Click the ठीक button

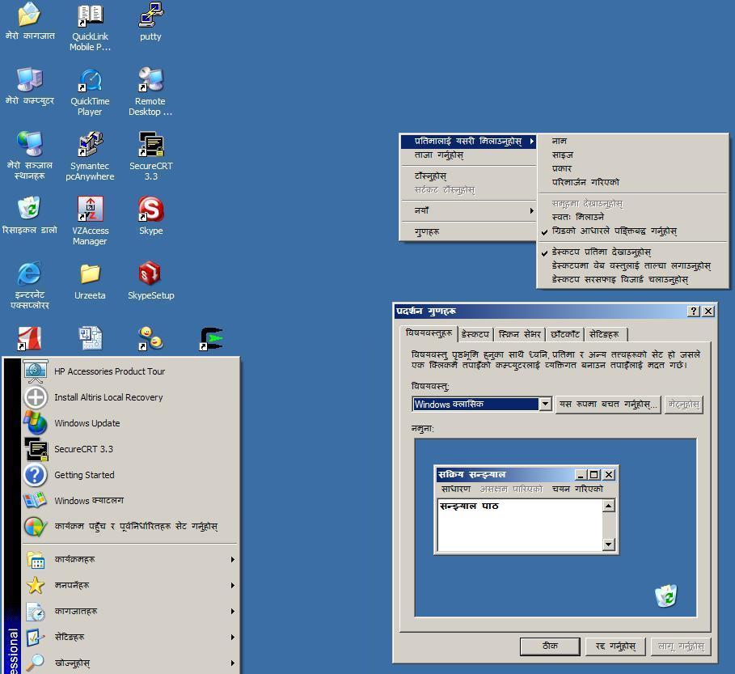[x=550, y=646]
